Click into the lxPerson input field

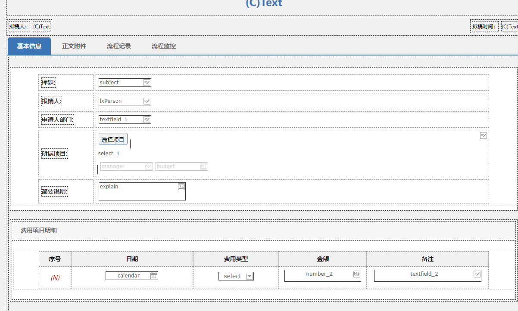tap(125, 101)
